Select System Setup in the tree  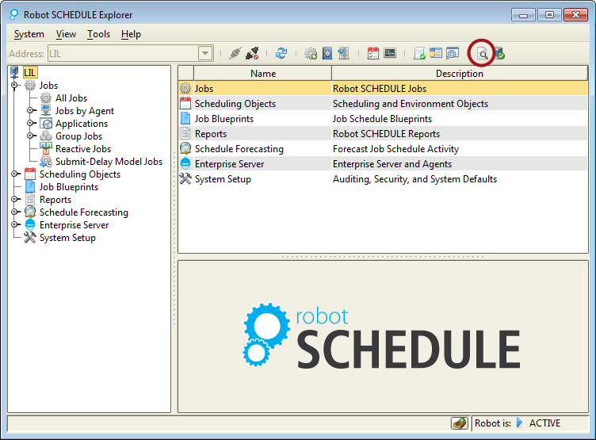(67, 238)
